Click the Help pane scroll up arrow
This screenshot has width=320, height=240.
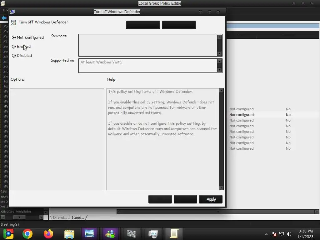point(221,91)
